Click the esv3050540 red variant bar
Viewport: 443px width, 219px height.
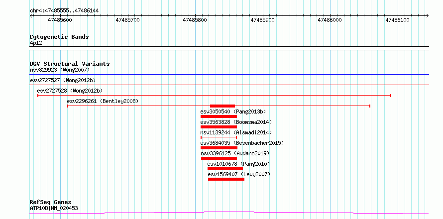coord(219,116)
